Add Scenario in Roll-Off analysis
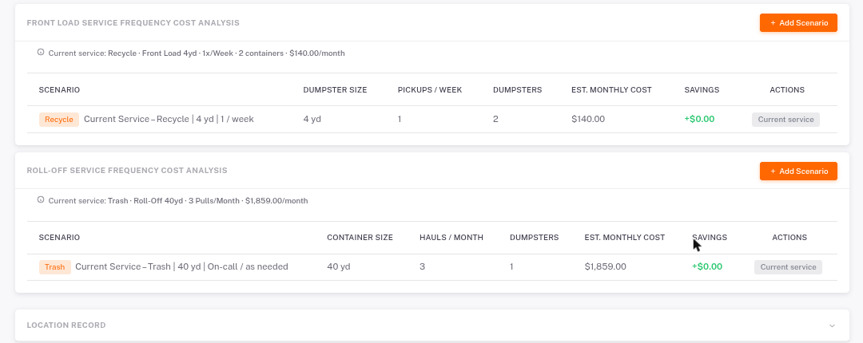863x343 pixels. coord(798,171)
